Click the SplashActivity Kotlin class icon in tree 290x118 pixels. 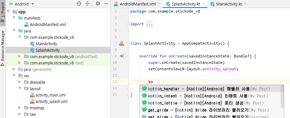pos(32,50)
